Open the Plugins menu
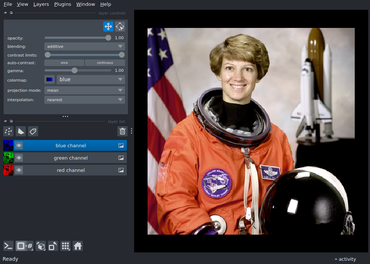The width and height of the screenshot is (370, 264). coord(63,4)
